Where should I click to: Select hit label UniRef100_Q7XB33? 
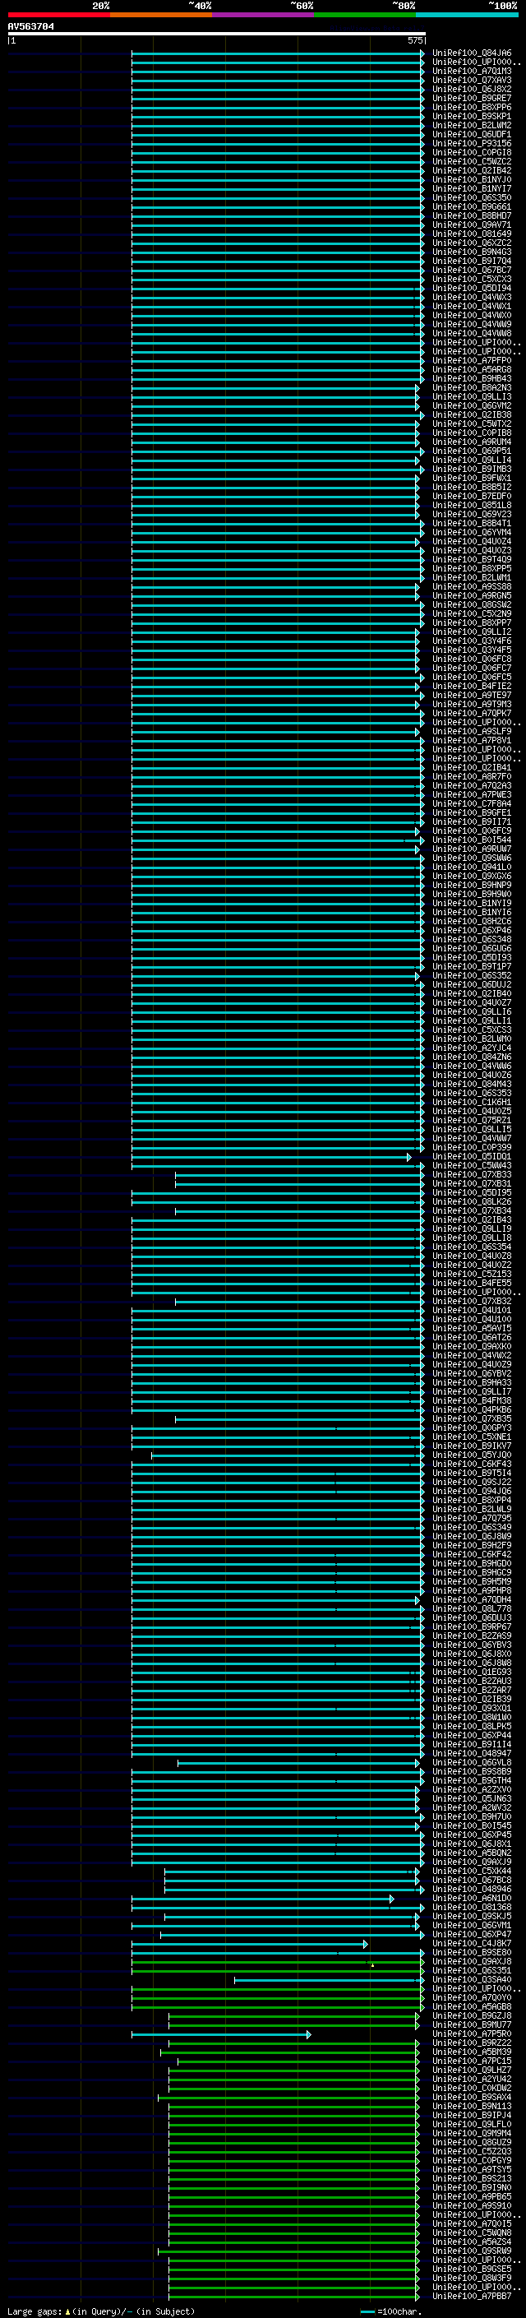(472, 1174)
